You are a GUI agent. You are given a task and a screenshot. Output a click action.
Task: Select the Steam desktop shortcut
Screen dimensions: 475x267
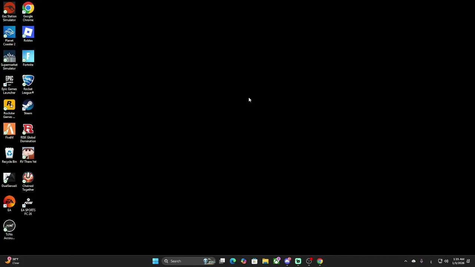point(28,107)
